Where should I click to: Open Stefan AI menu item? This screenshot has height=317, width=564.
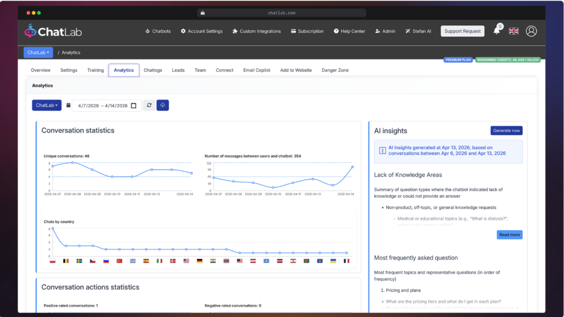tap(419, 31)
